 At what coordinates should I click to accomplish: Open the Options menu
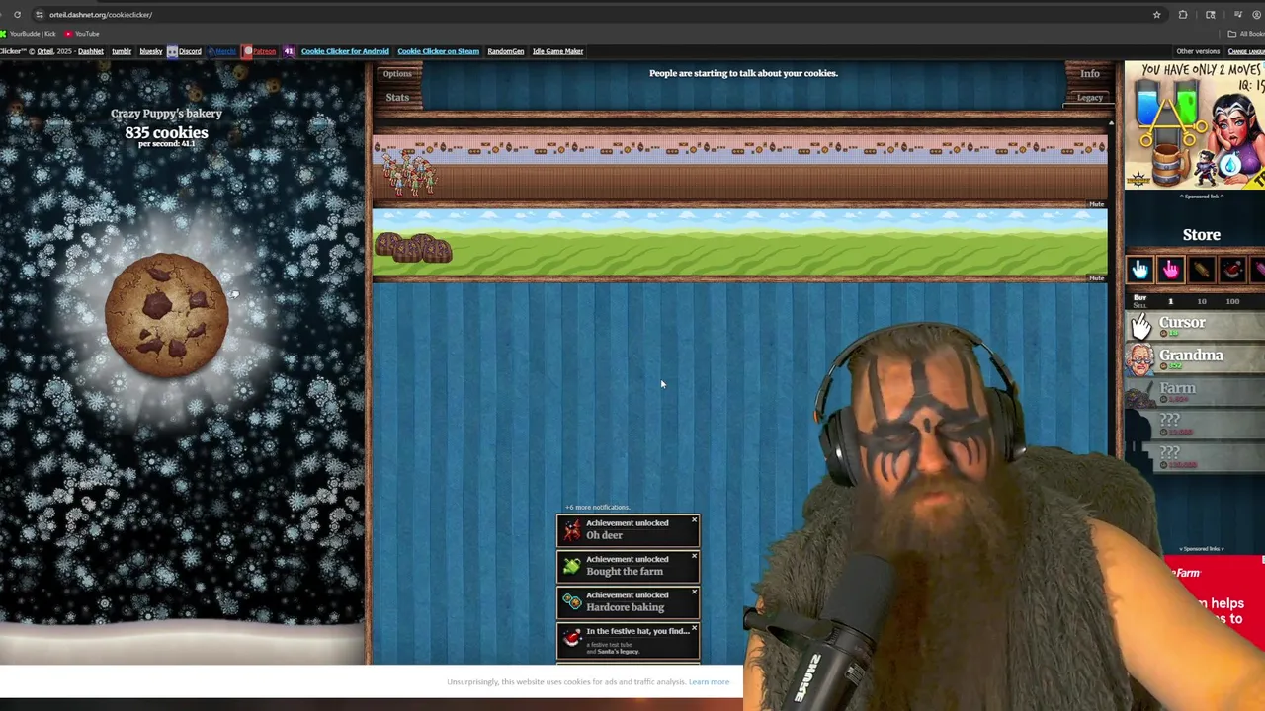coord(397,73)
